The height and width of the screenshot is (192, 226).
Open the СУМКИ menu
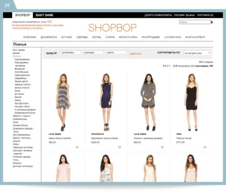(110, 37)
